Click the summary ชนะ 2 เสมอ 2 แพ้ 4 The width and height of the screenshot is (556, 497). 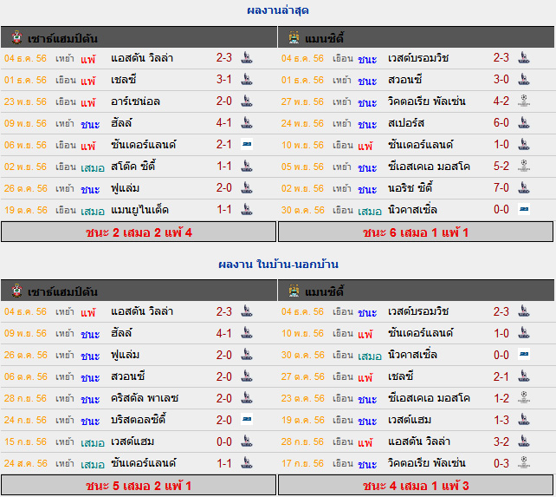coord(139,232)
